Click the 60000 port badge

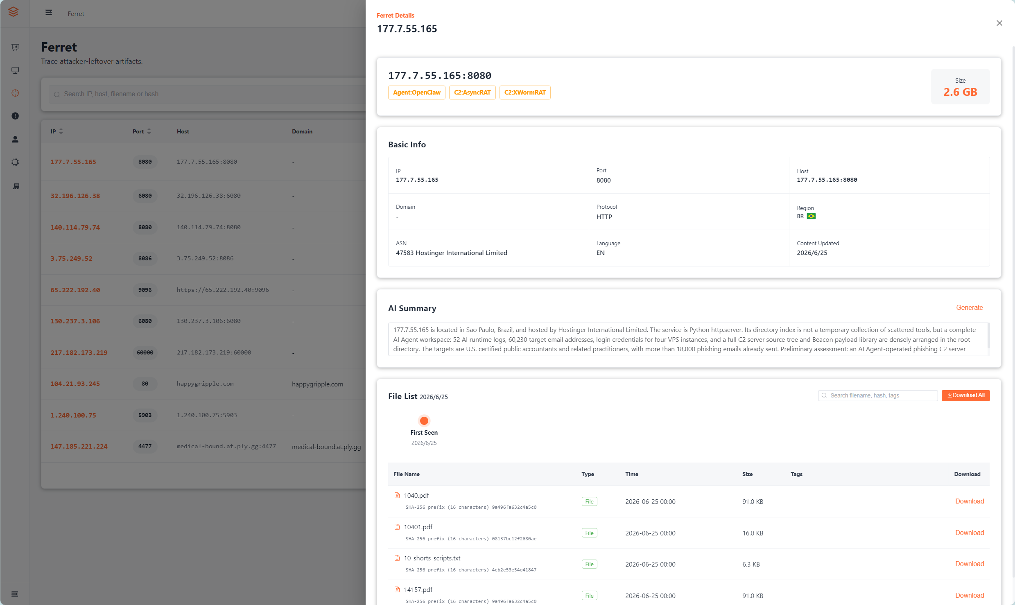coord(145,353)
